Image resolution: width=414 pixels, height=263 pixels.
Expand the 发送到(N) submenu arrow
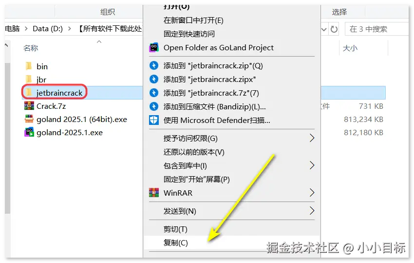coord(312,211)
